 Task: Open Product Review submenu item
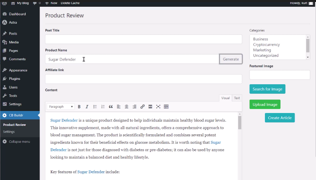click(x=15, y=125)
